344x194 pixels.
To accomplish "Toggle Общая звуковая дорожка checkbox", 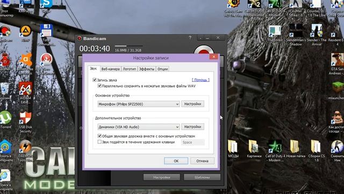I will (99, 136).
